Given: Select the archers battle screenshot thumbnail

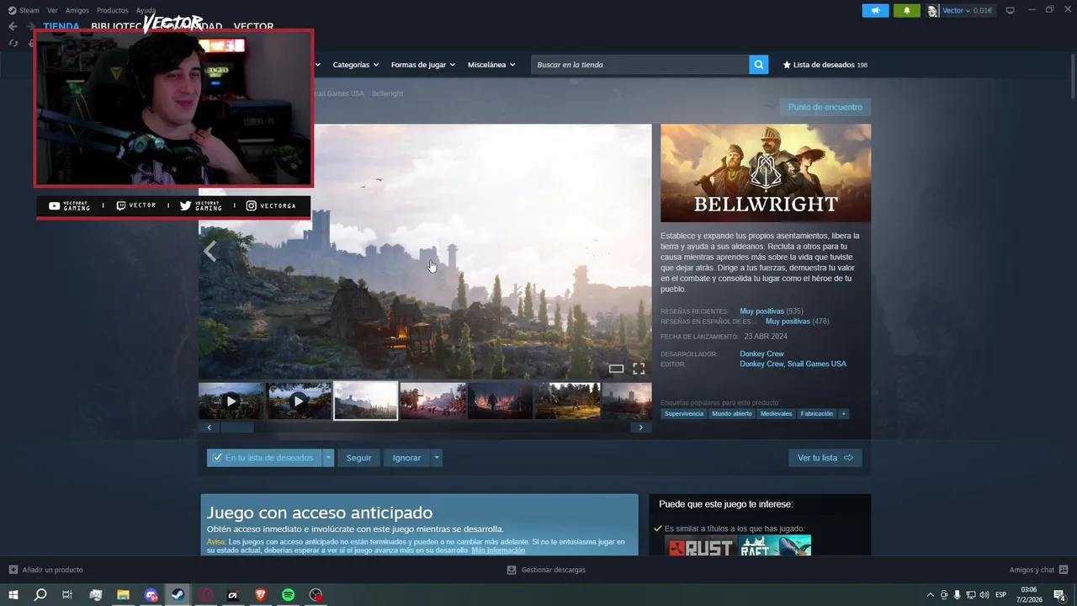Looking at the screenshot, I should tap(433, 401).
